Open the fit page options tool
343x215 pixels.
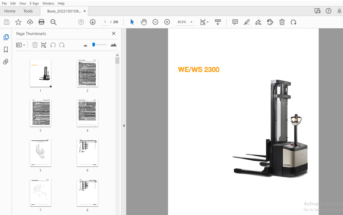[204, 22]
